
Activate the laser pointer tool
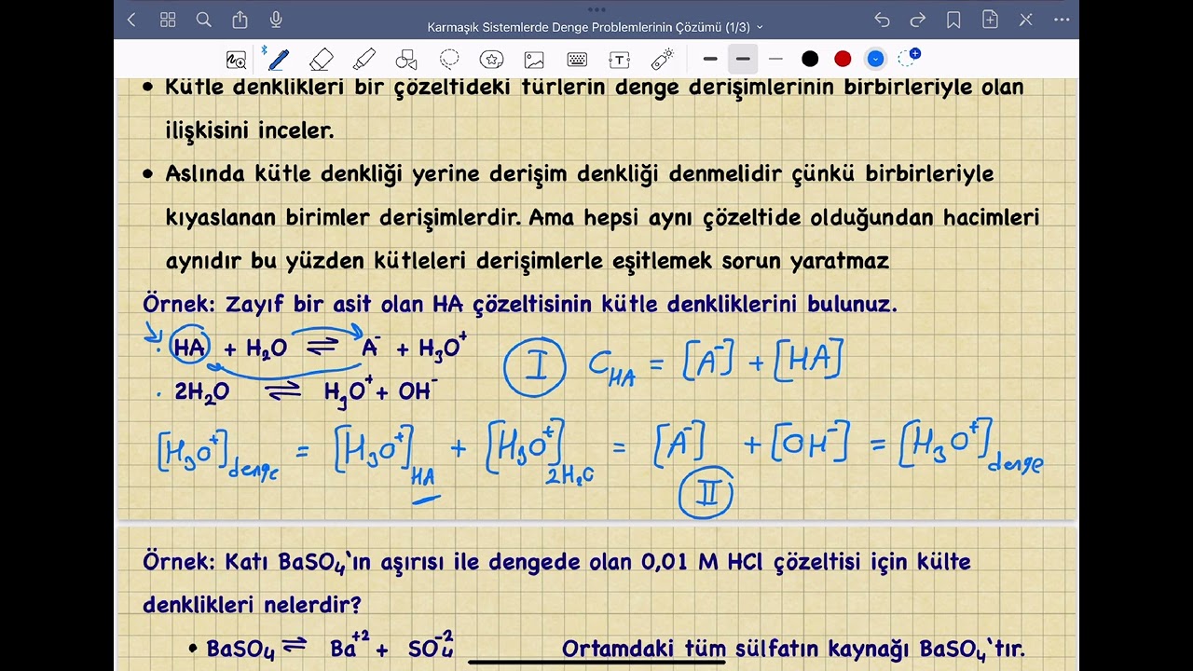point(662,60)
